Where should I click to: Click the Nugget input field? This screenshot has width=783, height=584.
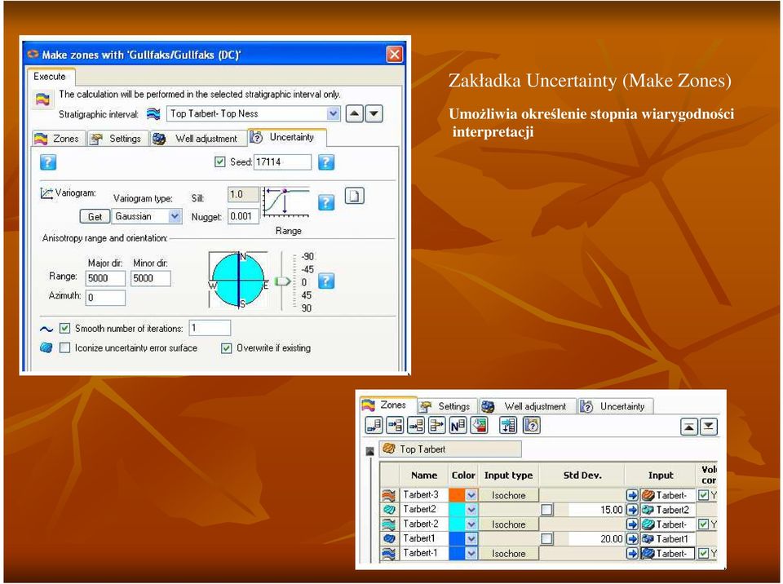243,216
